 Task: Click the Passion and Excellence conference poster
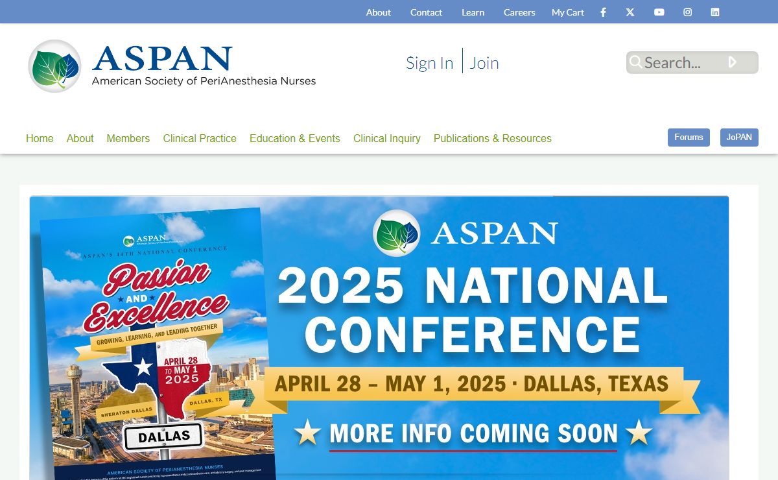(158, 344)
